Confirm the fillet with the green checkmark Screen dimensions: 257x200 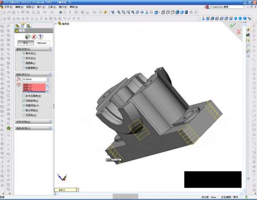coord(28,37)
